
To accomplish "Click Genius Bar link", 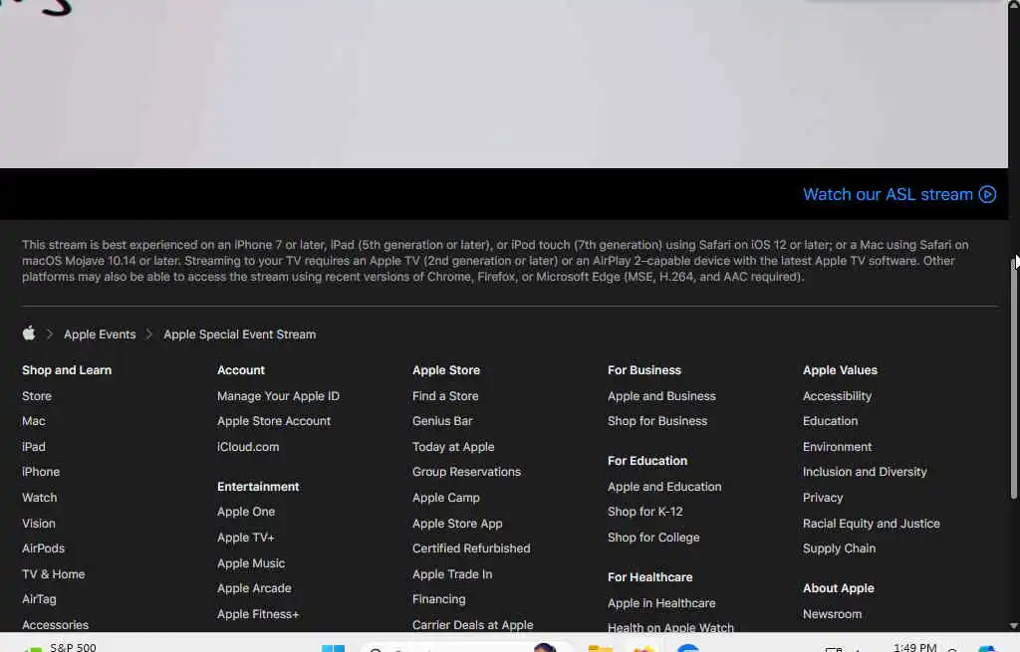I will (x=442, y=421).
